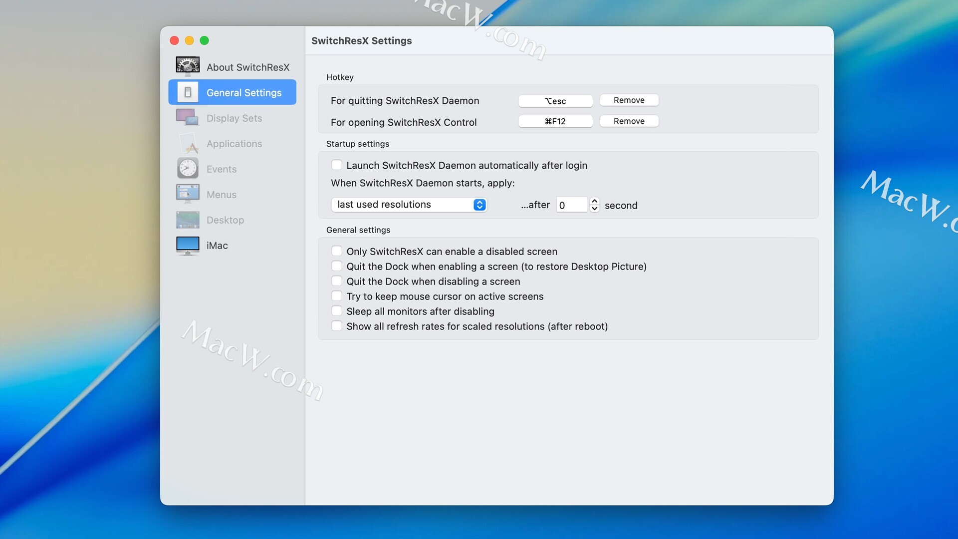Click the About SwitchResX monitor icon

tap(188, 66)
